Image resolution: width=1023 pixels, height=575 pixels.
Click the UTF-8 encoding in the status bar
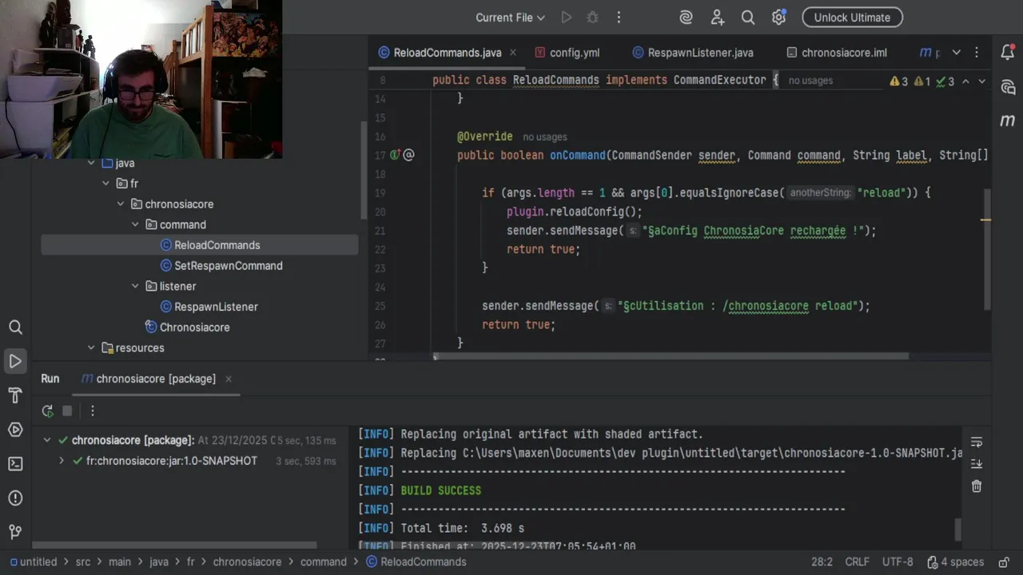[898, 561]
